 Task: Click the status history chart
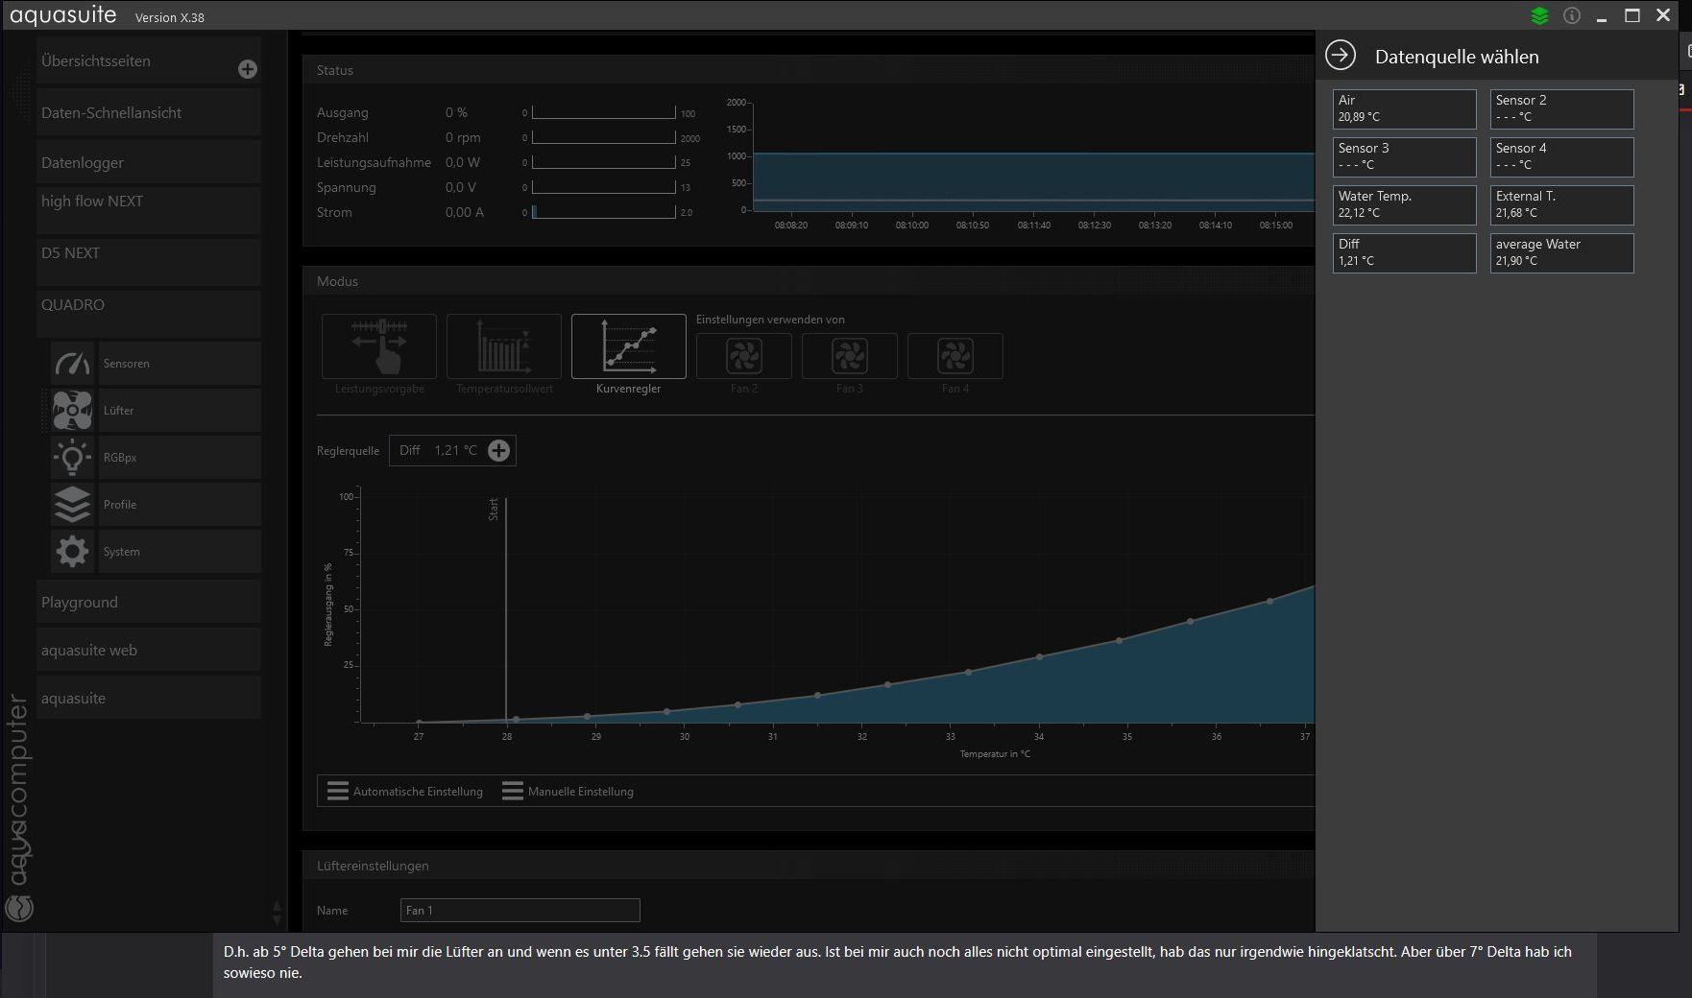tap(1033, 155)
